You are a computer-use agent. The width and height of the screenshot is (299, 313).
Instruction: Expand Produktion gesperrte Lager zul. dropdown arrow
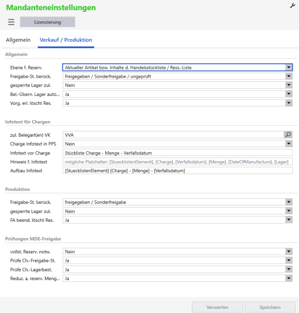pos(289,211)
